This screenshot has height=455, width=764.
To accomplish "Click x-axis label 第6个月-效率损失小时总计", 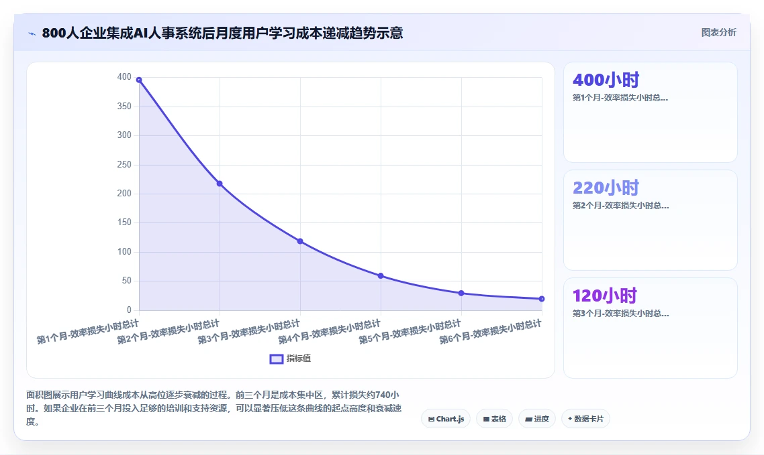I will (490, 332).
